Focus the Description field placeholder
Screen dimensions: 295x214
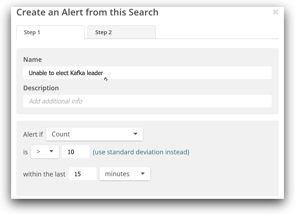147,101
